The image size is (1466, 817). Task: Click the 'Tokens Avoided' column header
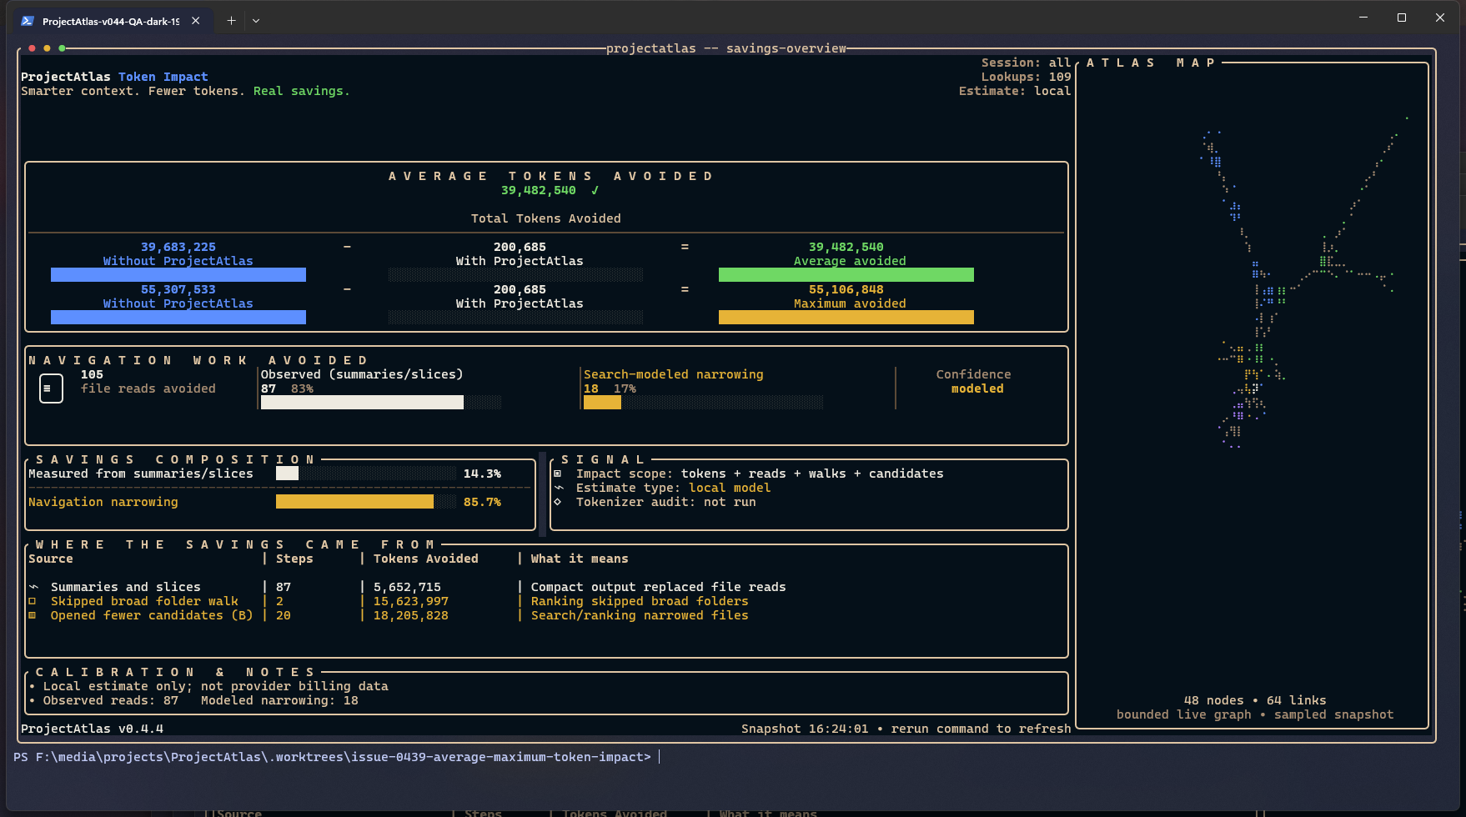[426, 559]
